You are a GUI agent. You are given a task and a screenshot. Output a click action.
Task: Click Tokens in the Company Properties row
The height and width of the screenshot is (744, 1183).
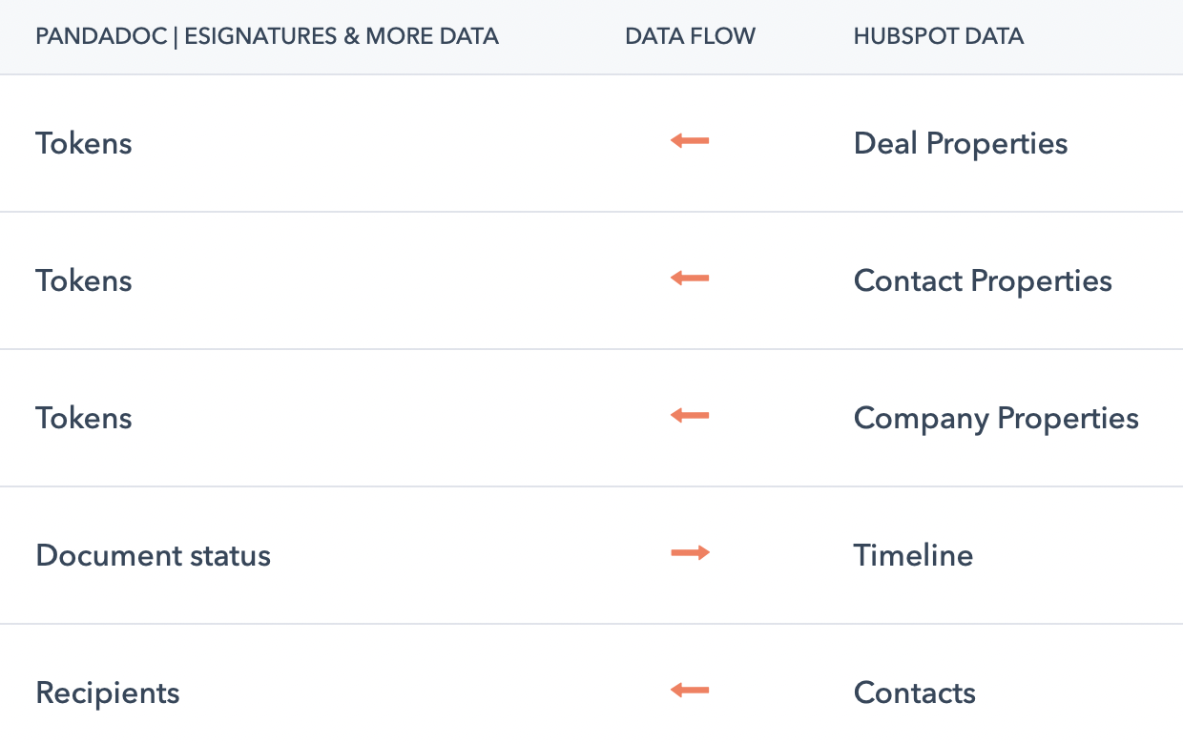[x=84, y=419]
